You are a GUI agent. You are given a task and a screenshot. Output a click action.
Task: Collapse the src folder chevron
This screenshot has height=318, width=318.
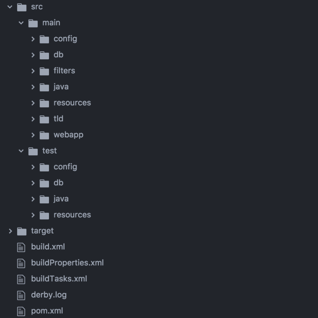10,7
